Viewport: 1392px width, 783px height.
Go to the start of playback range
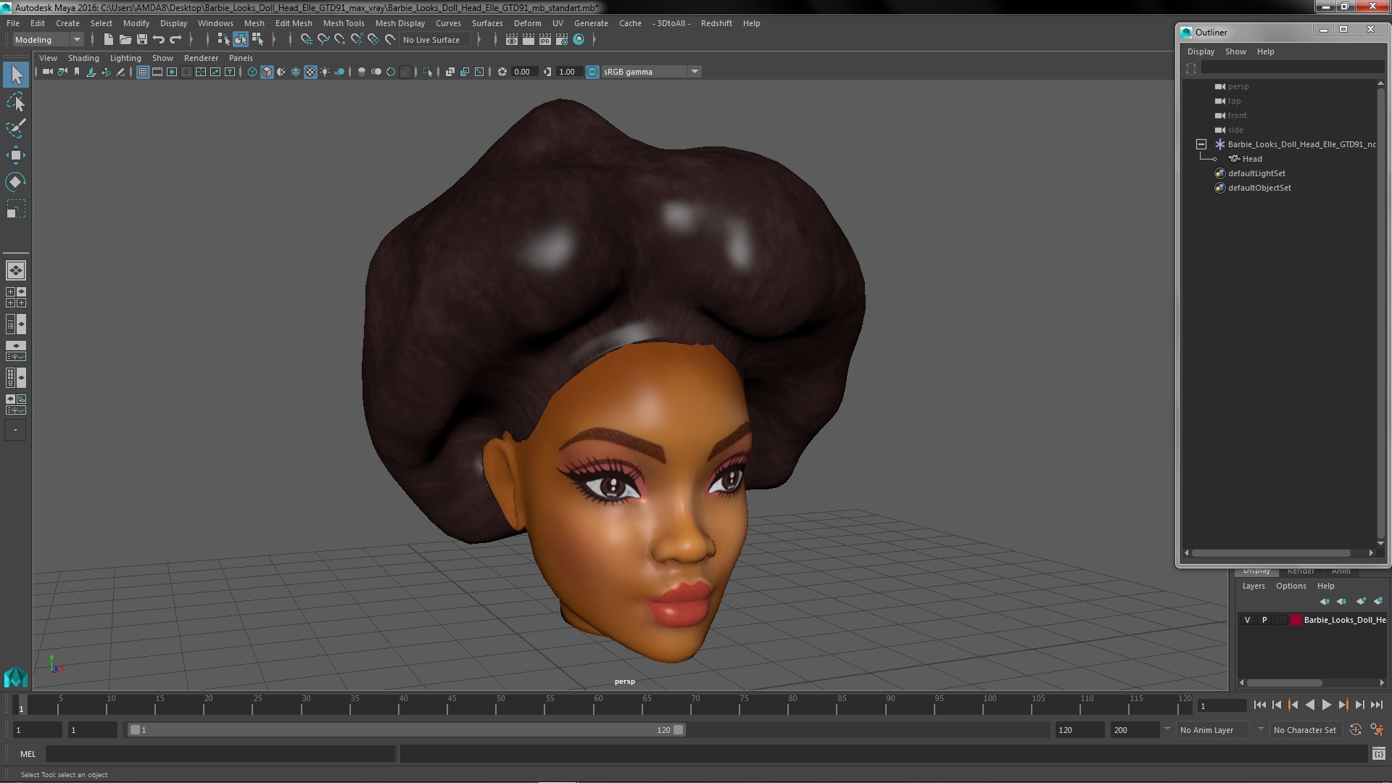coord(1259,705)
